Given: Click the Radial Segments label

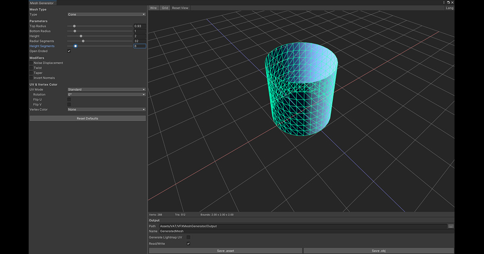Looking at the screenshot, I should click(42, 41).
